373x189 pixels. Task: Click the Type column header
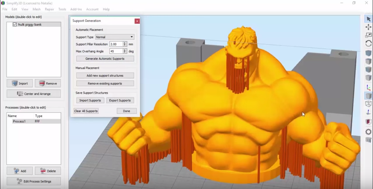point(47,116)
